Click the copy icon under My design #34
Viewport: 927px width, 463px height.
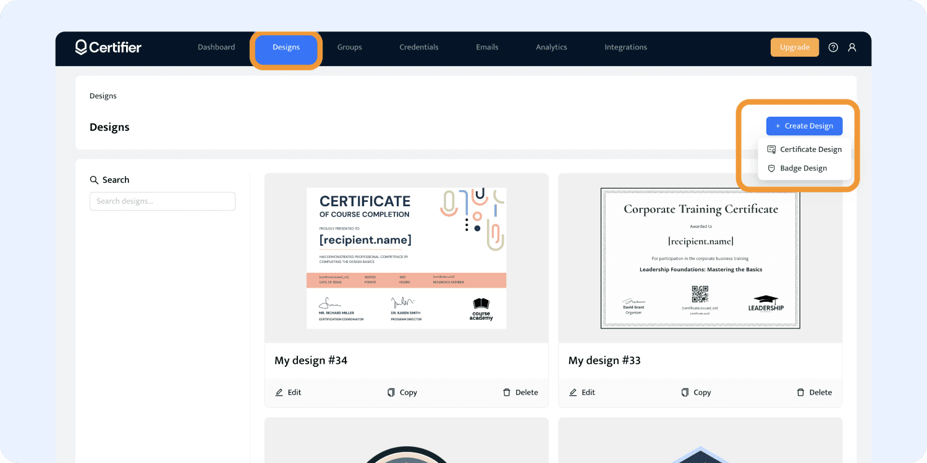point(391,393)
